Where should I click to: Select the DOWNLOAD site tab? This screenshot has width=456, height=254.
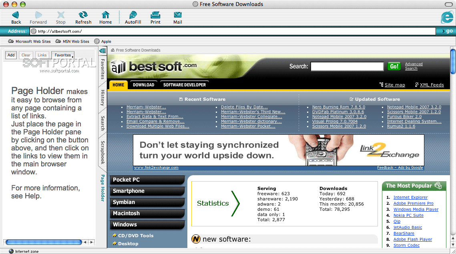point(144,85)
